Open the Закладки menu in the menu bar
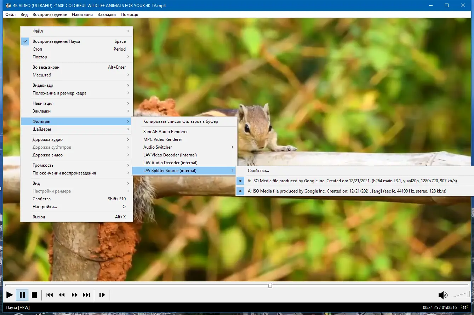This screenshot has width=474, height=315. (107, 15)
